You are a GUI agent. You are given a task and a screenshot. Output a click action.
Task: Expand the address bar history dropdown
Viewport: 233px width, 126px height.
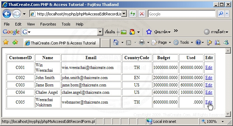(124, 14)
